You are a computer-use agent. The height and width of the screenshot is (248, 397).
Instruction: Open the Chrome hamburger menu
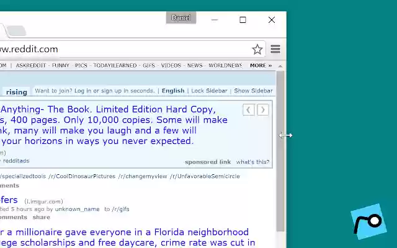coord(275,49)
